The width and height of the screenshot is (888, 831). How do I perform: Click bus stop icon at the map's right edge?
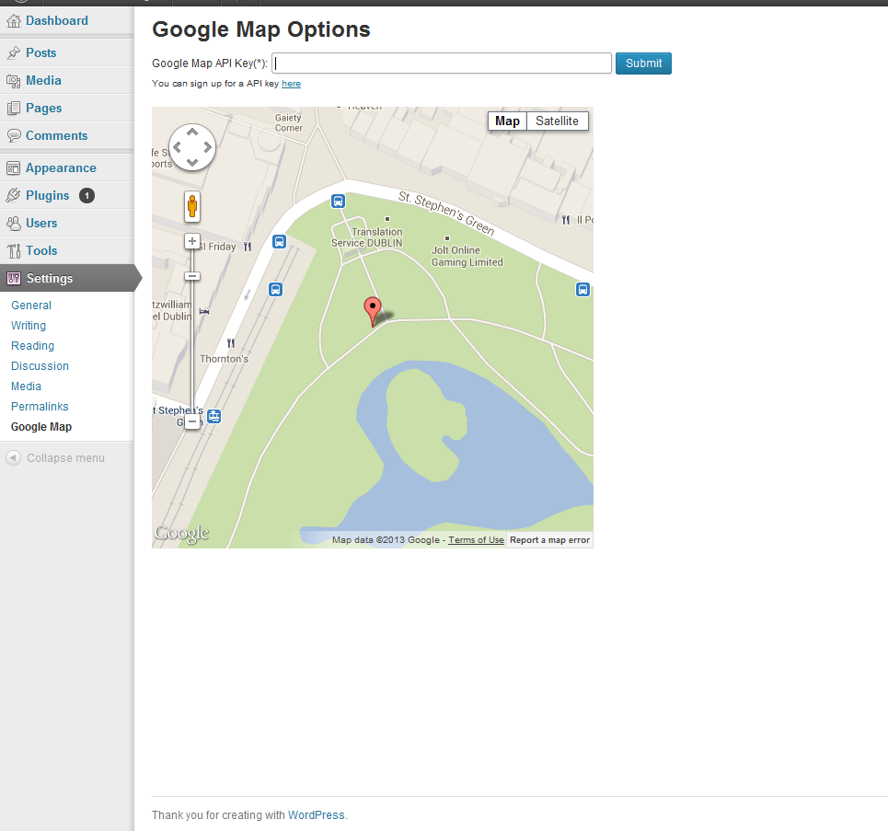[x=582, y=290]
